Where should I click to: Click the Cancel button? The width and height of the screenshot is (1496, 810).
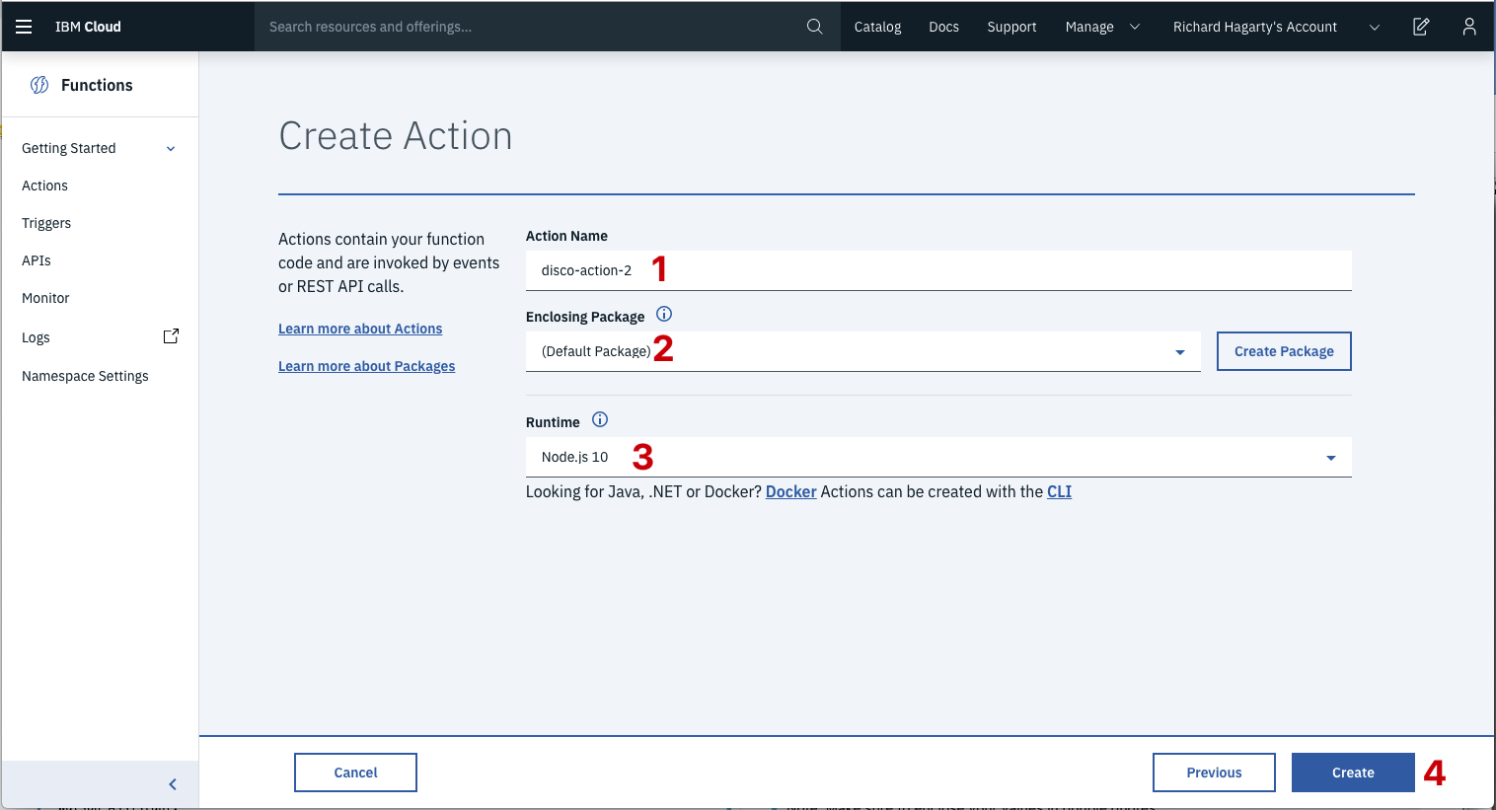pyautogui.click(x=355, y=773)
